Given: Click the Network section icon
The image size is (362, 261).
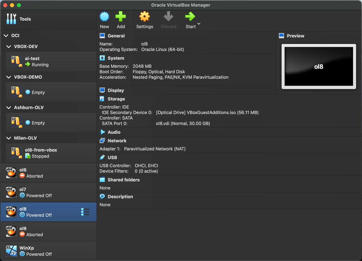Looking at the screenshot, I should (102, 141).
